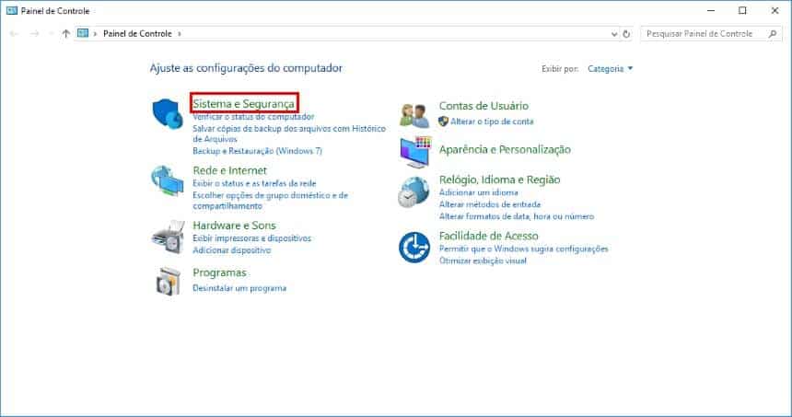Click shield icon beside Alterar o tipo de conta
This screenshot has width=792, height=417.
tap(444, 122)
